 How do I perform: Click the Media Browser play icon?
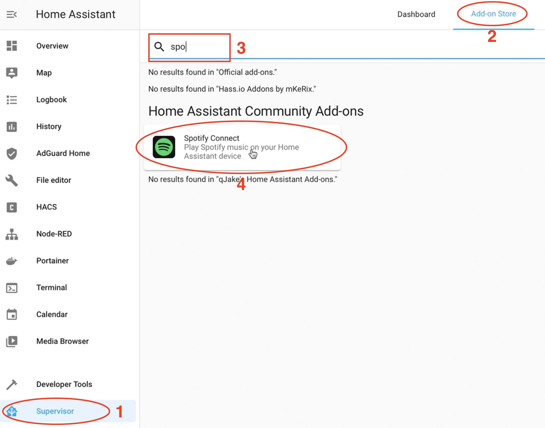[12, 341]
